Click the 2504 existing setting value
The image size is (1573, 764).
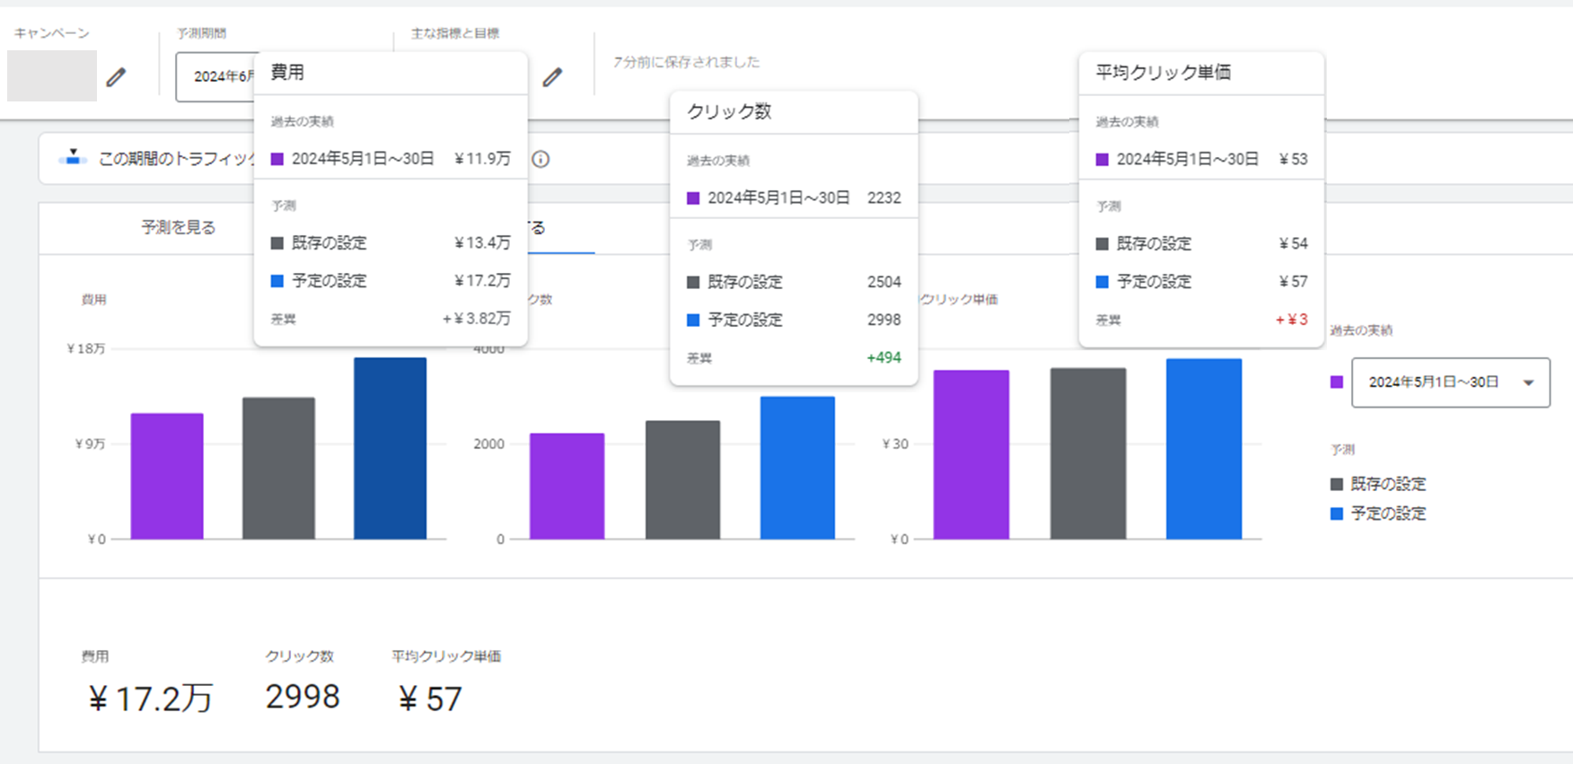pyautogui.click(x=884, y=282)
